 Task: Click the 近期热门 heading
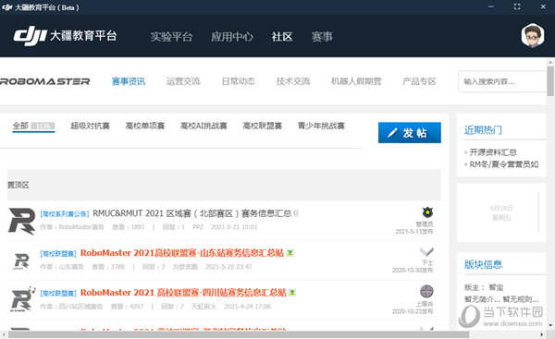point(483,130)
